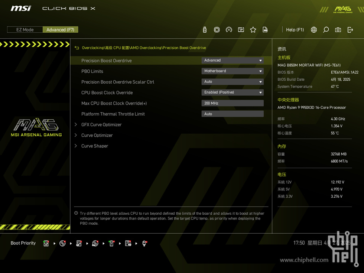Click the Platform Thermal Throttle Limit Auto field
This screenshot has width=364, height=273.
point(233,114)
